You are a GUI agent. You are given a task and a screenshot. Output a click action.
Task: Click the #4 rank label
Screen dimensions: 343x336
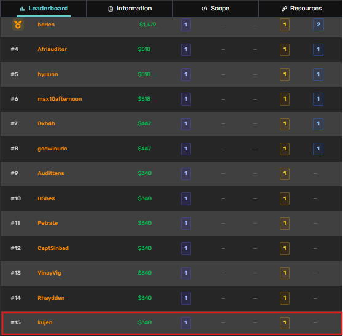pos(15,49)
